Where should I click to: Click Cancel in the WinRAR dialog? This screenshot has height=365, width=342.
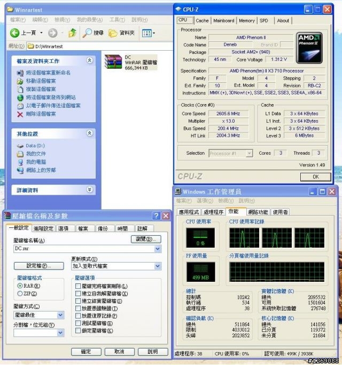(119, 352)
